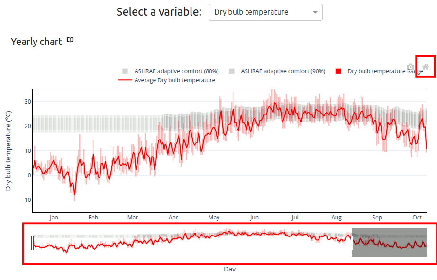
Task: Click the shaded grey area of range slider
Action: coord(389,243)
